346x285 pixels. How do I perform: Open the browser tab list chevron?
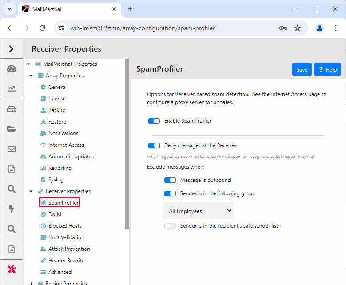point(9,9)
